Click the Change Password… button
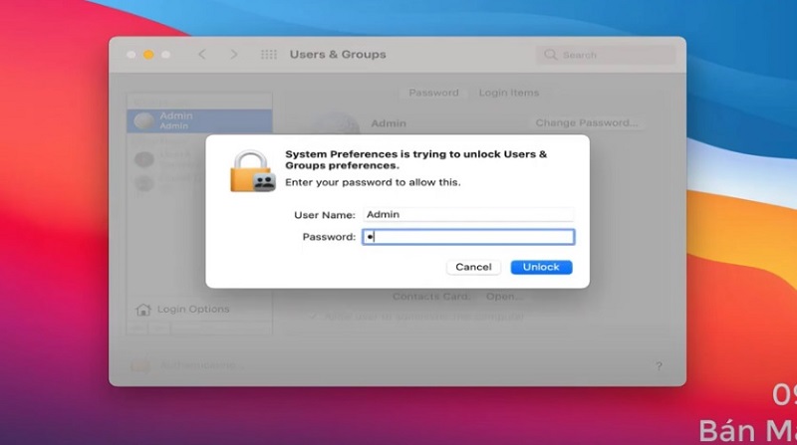797x445 pixels. (x=587, y=122)
